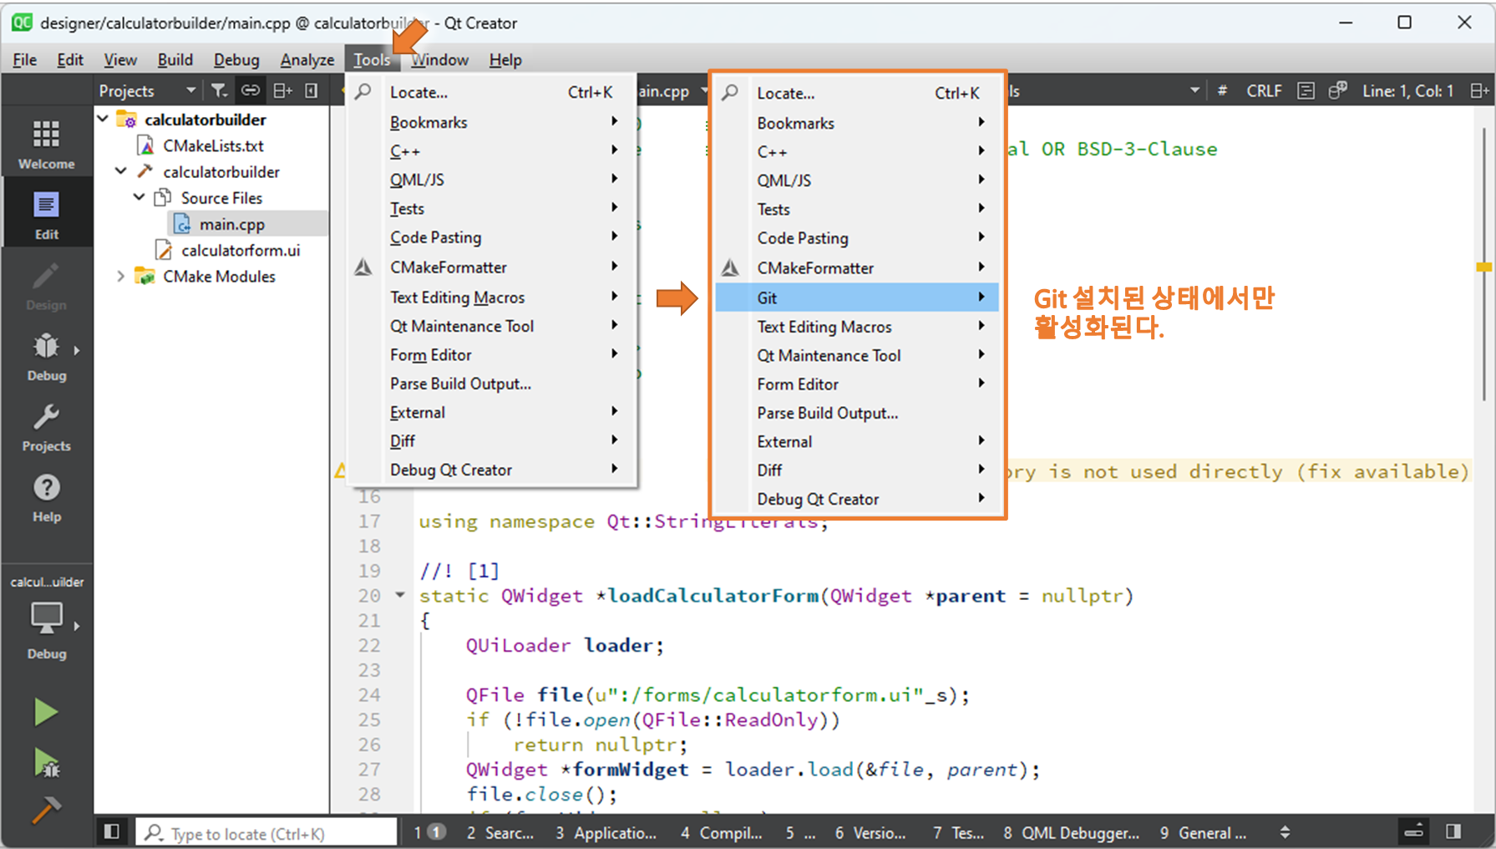Toggle progress details icon in status bar
1496x849 pixels.
click(1414, 831)
